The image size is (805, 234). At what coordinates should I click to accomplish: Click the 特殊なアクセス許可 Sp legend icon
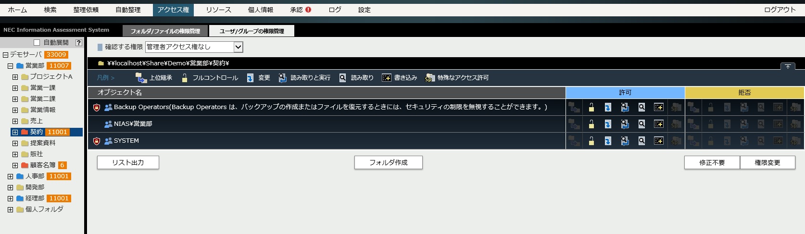click(429, 78)
